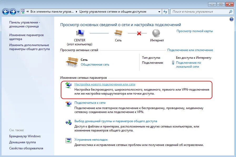Click the homegroup spheres icon
This screenshot has width=236, height=157.
tap(68, 122)
